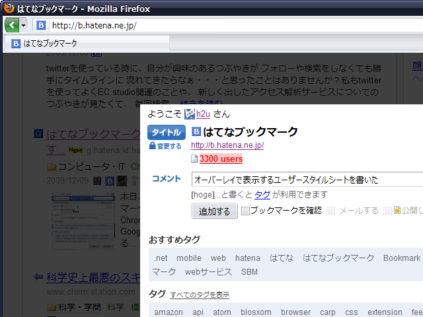Open the back history dropdown arrow

tap(24, 26)
